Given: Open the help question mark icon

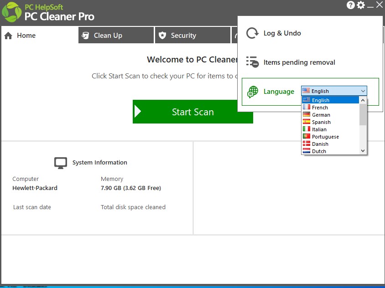Looking at the screenshot, I should pos(351,5).
